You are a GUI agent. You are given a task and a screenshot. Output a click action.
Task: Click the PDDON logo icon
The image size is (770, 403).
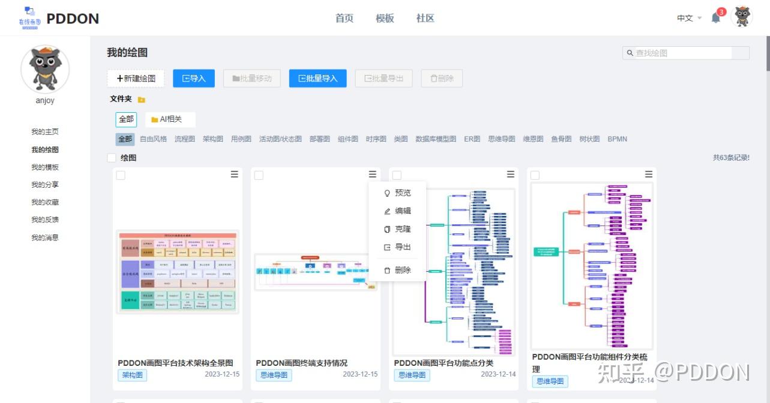coord(28,17)
